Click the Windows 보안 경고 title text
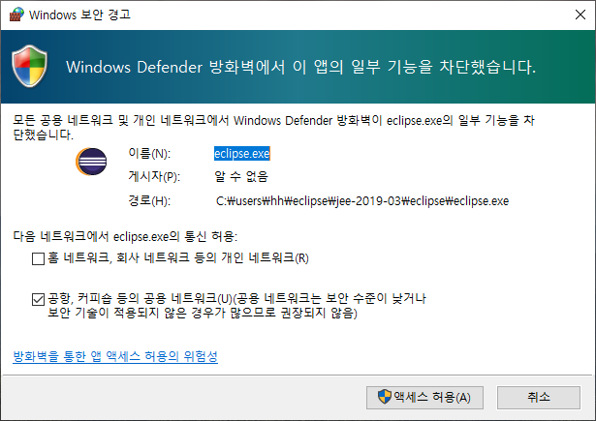Screen dimensions: 596x421 point(79,15)
